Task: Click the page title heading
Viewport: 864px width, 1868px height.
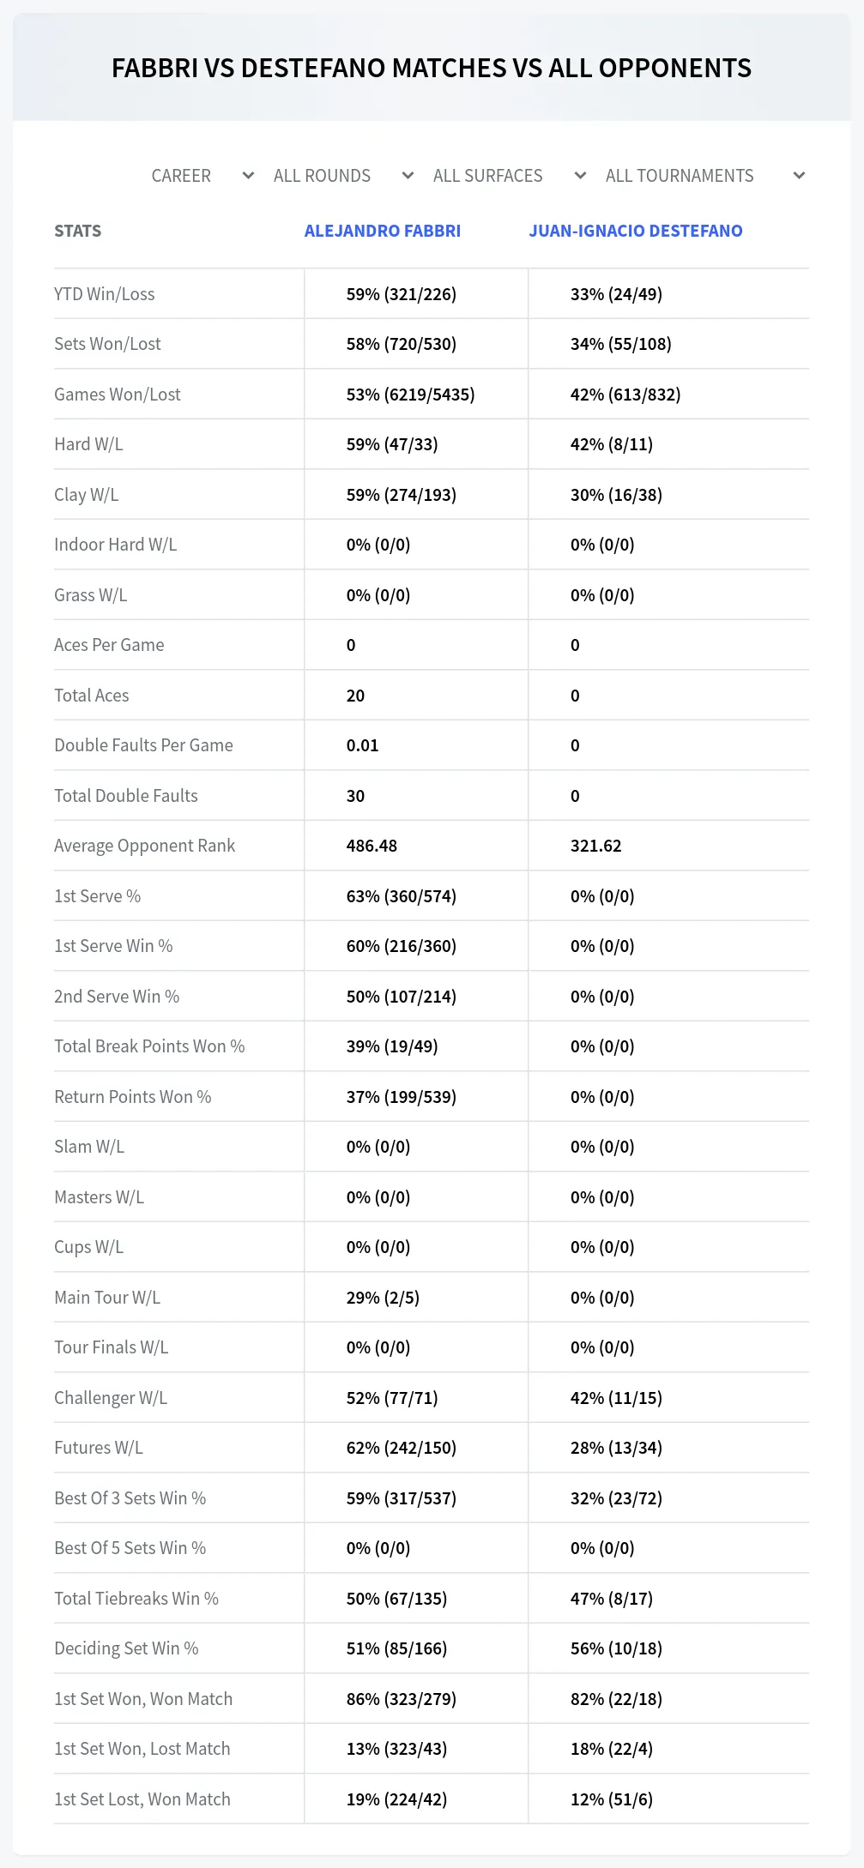Action: 432,68
